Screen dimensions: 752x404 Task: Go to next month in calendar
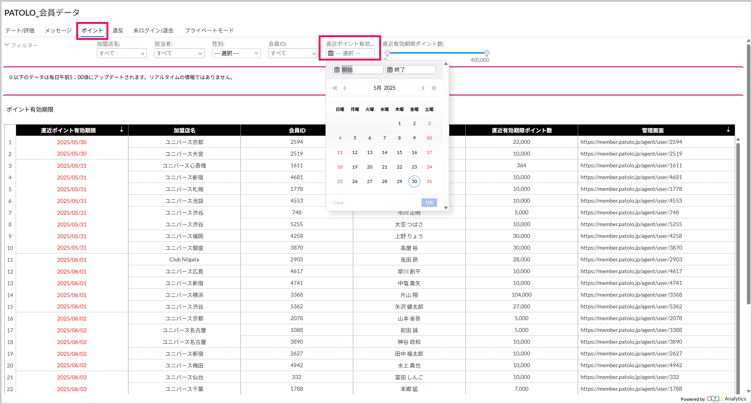423,88
